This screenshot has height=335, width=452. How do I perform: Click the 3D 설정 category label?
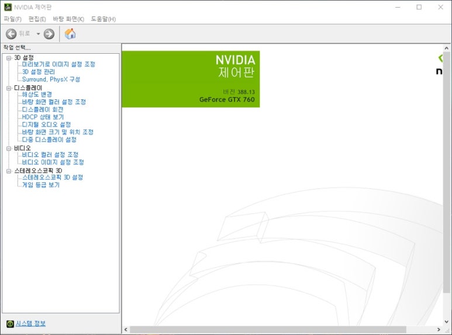tap(24, 58)
